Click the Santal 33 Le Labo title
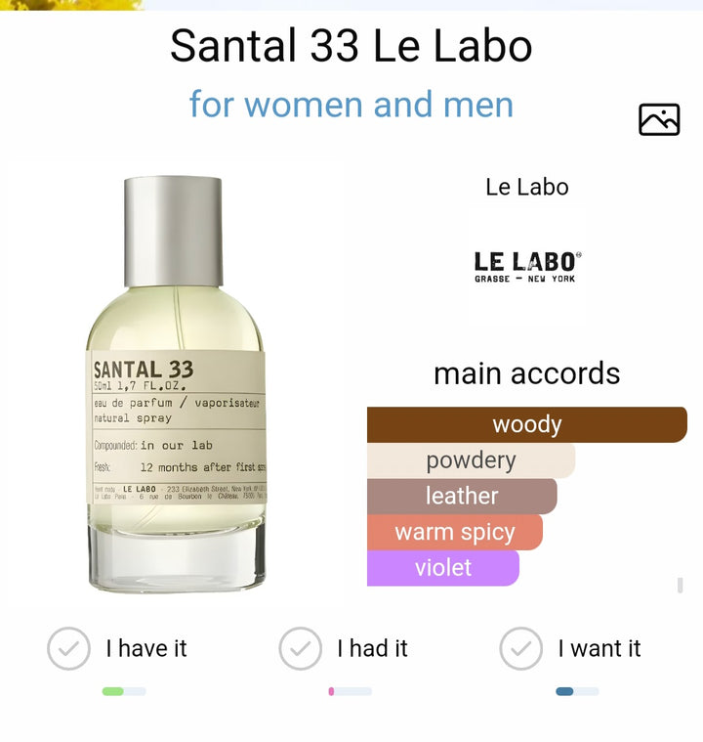Viewport: 703px width, 742px height. pyautogui.click(x=351, y=46)
